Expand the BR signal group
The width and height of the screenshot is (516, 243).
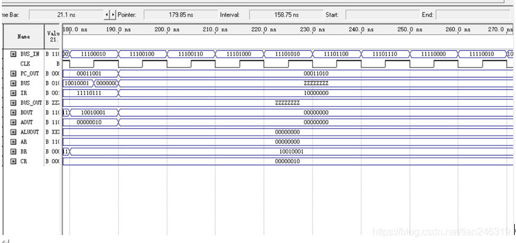[x=13, y=152]
